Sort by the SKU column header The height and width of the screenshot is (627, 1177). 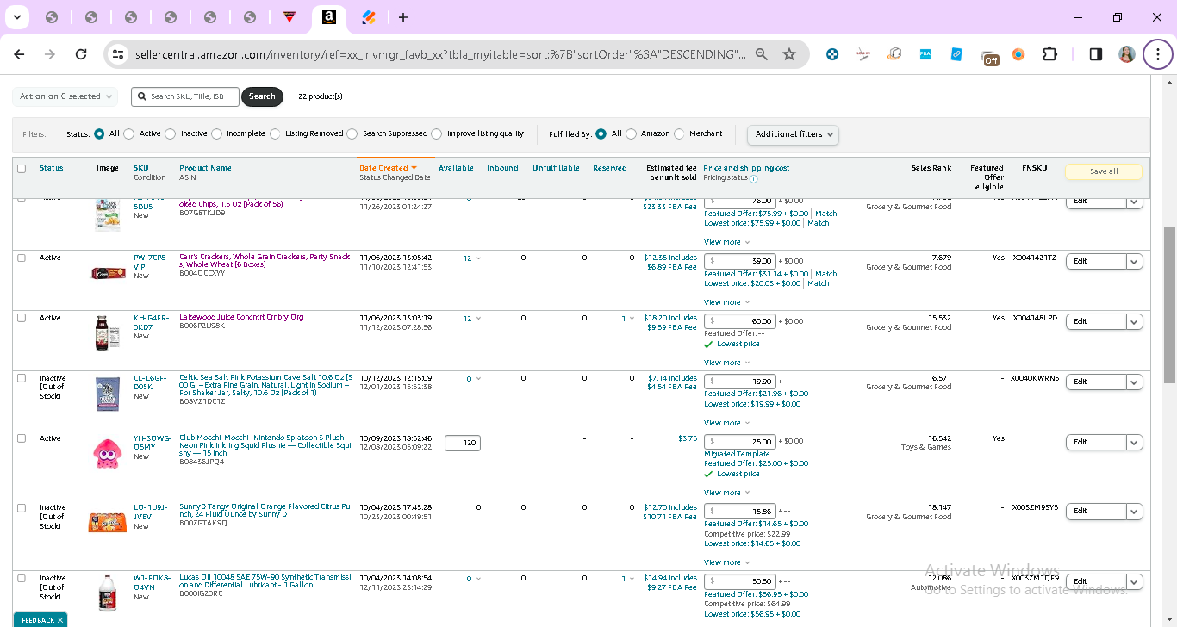click(x=140, y=168)
